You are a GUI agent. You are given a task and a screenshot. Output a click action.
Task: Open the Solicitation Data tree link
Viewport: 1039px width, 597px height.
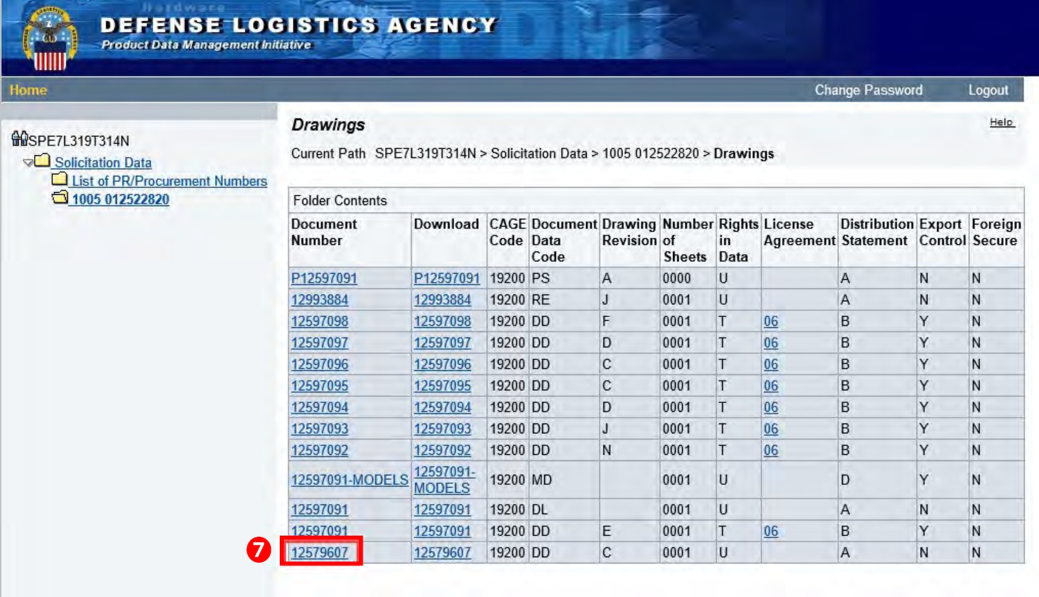[x=103, y=163]
